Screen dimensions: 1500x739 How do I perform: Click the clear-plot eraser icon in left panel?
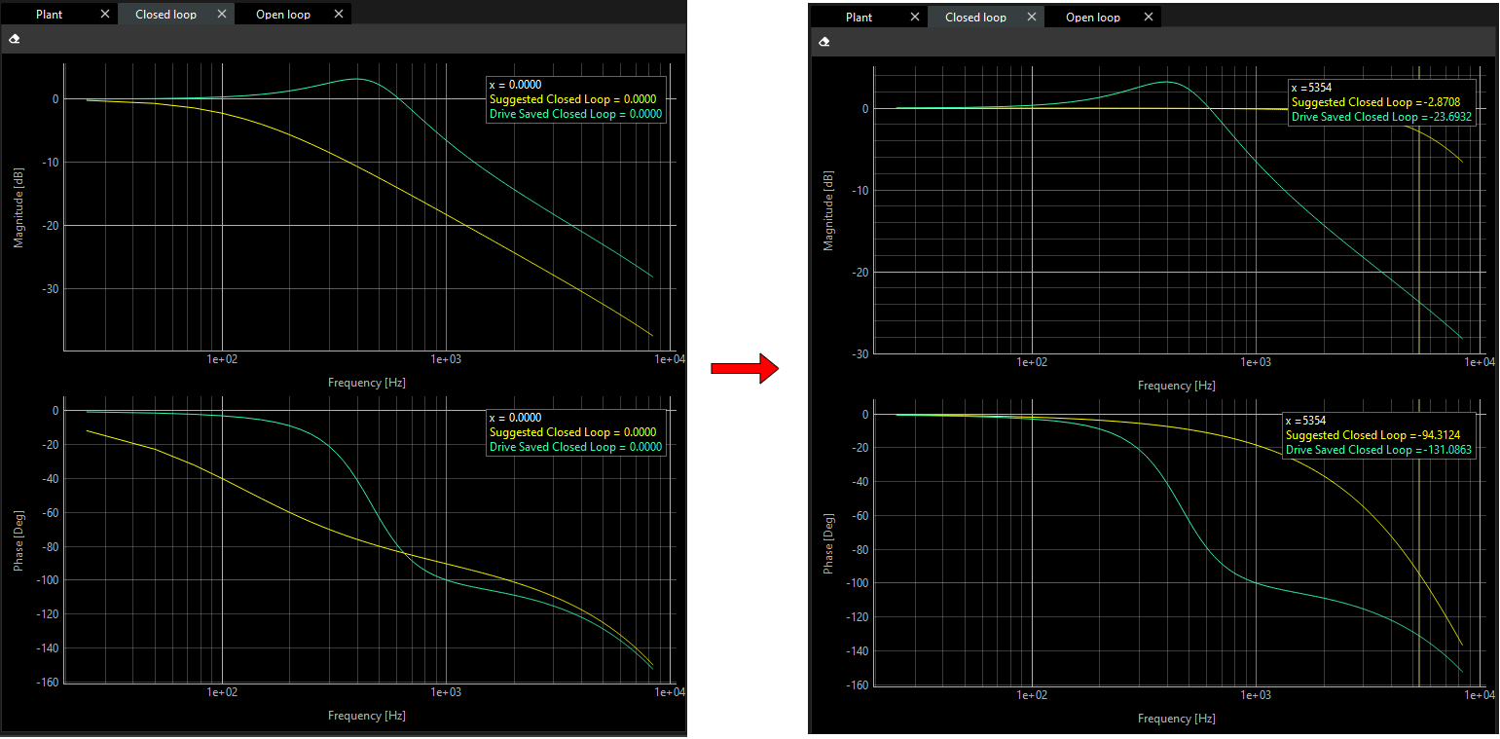click(14, 38)
